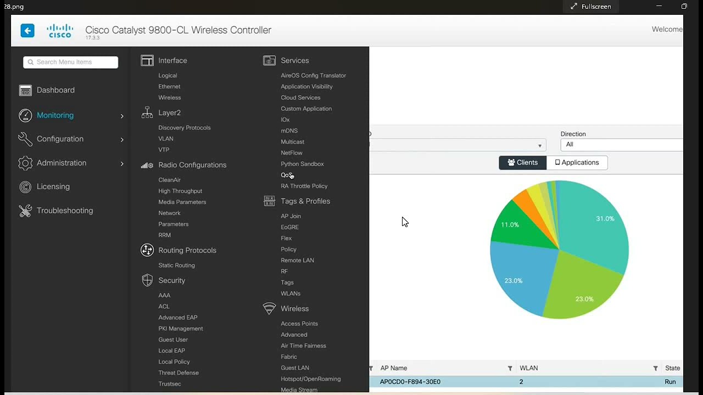
Task: Click the Troubleshooting tools icon
Action: click(25, 211)
